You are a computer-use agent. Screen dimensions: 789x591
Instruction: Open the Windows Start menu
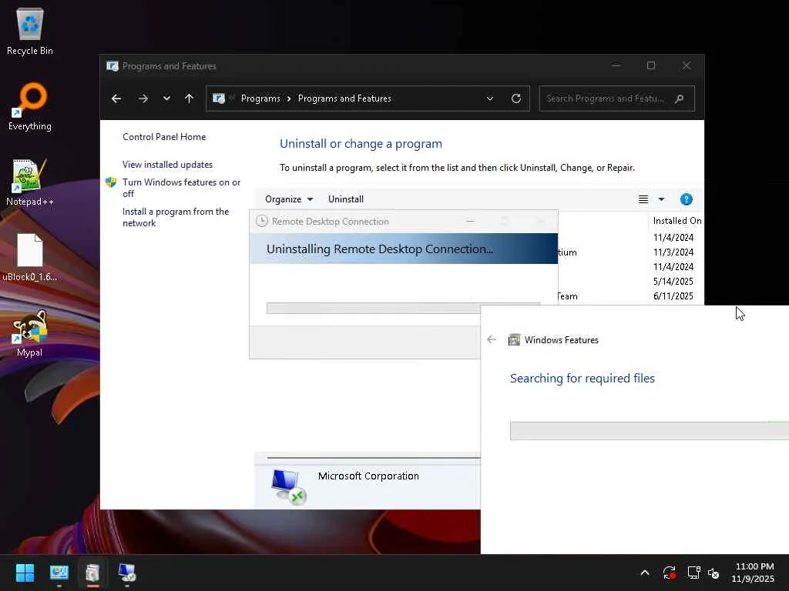click(25, 573)
